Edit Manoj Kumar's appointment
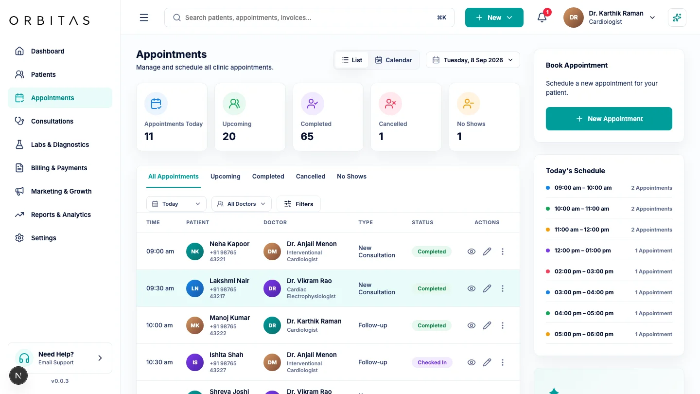 click(x=487, y=325)
